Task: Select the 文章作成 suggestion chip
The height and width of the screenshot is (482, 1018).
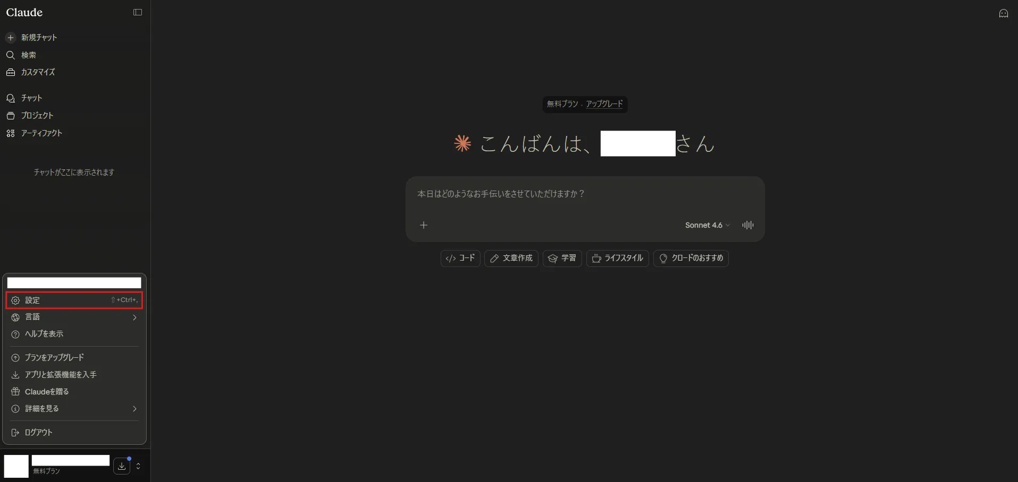Action: point(511,259)
